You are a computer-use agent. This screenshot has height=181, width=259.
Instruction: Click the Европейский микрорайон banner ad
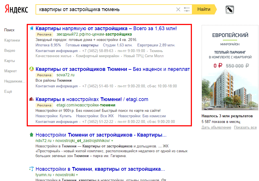(230, 68)
